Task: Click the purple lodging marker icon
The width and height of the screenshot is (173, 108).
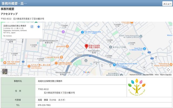Action: [63, 32]
